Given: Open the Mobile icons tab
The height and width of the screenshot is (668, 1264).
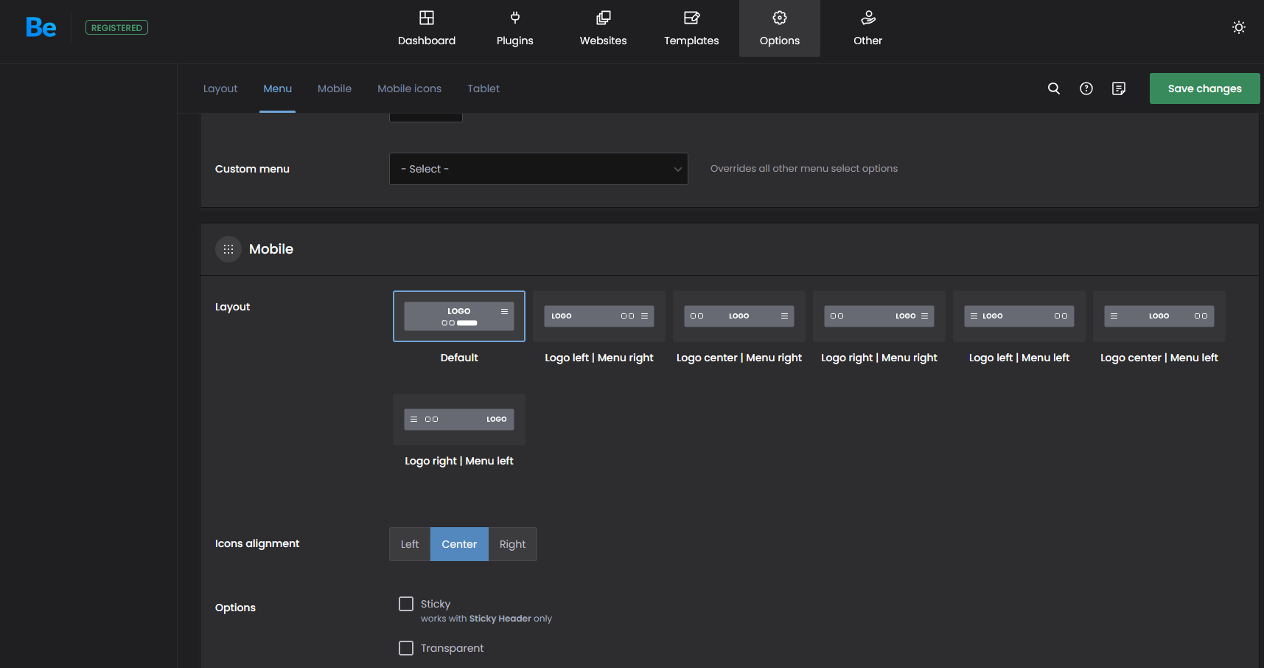Looking at the screenshot, I should pos(409,88).
